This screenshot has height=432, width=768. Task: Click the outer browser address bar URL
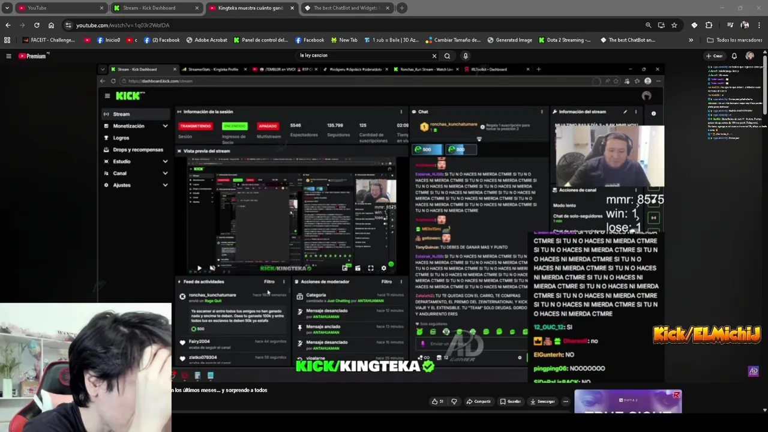(x=122, y=25)
